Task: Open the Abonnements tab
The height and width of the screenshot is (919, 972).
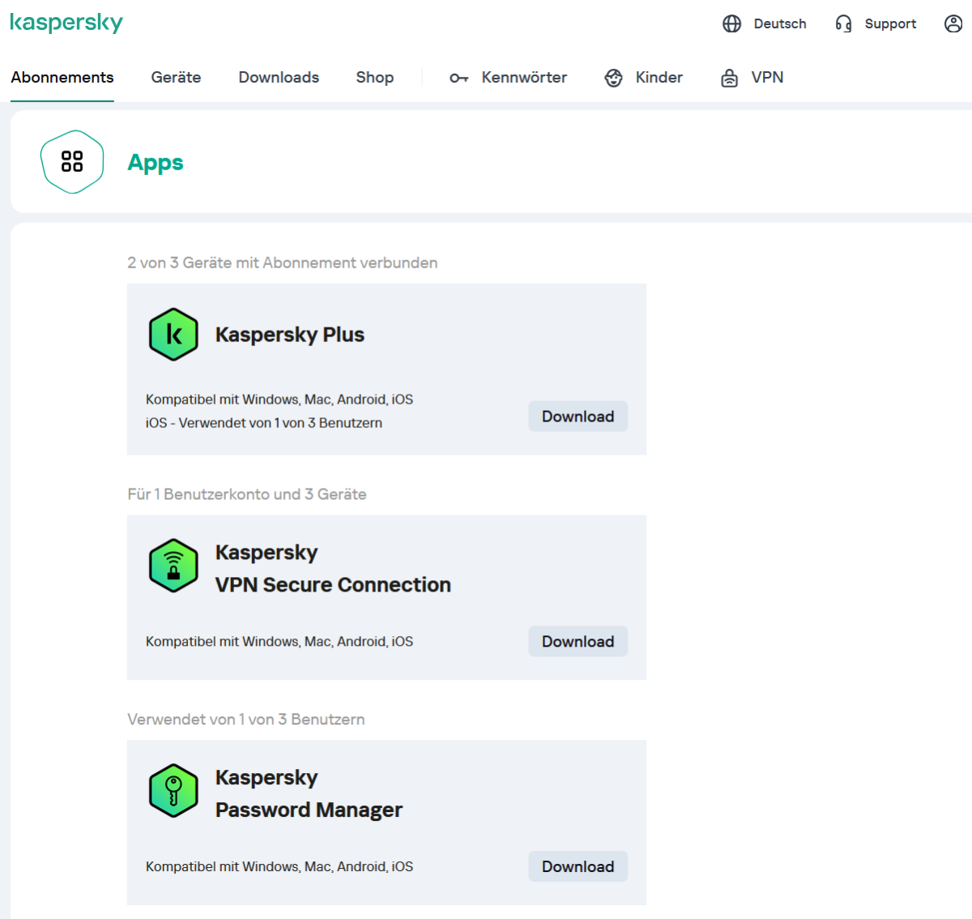Action: (62, 78)
